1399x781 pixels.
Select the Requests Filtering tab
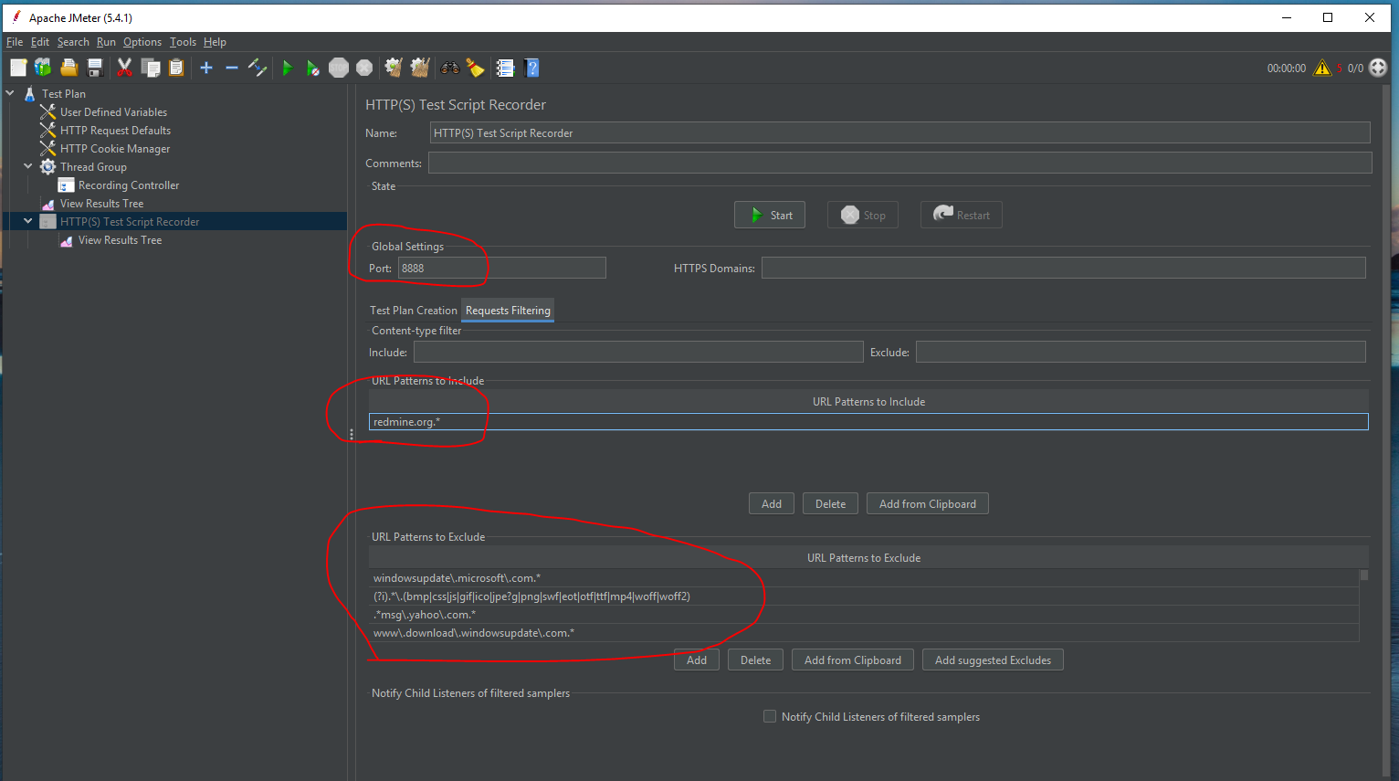pyautogui.click(x=508, y=311)
